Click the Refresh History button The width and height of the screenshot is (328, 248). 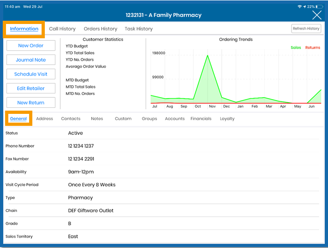tap(306, 29)
